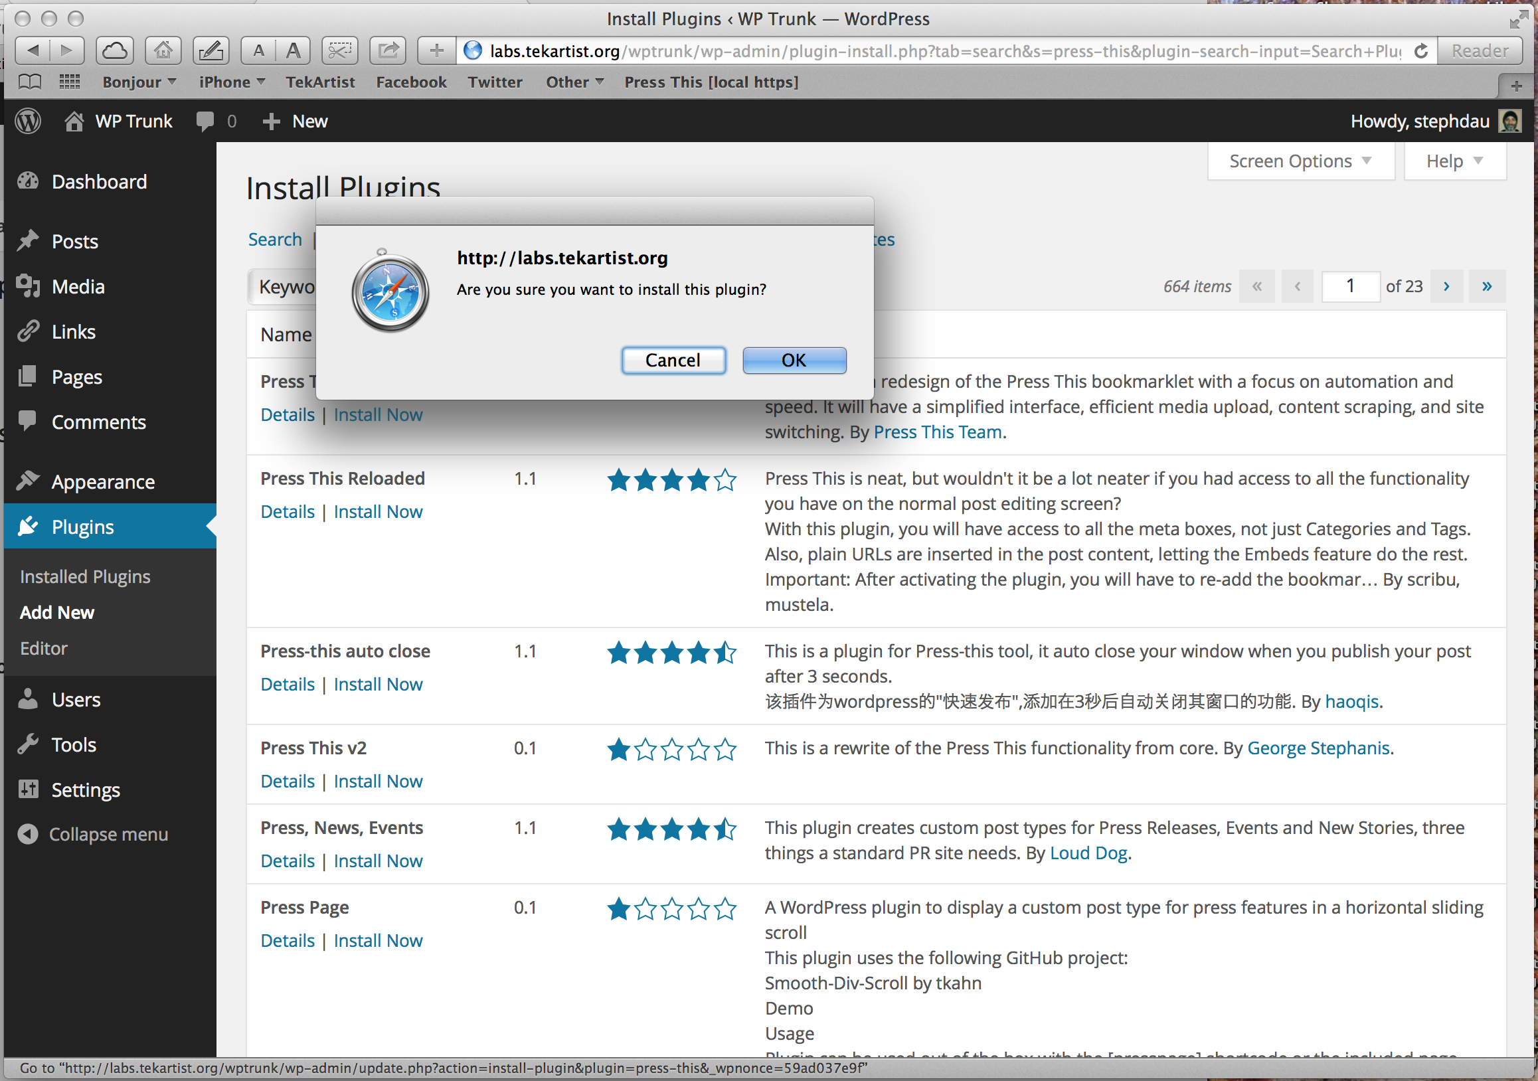Image resolution: width=1538 pixels, height=1081 pixels.
Task: Click the pencil edit toolbar icon
Action: (211, 50)
